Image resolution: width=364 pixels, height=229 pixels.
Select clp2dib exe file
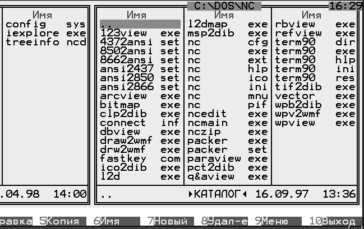coord(140,114)
